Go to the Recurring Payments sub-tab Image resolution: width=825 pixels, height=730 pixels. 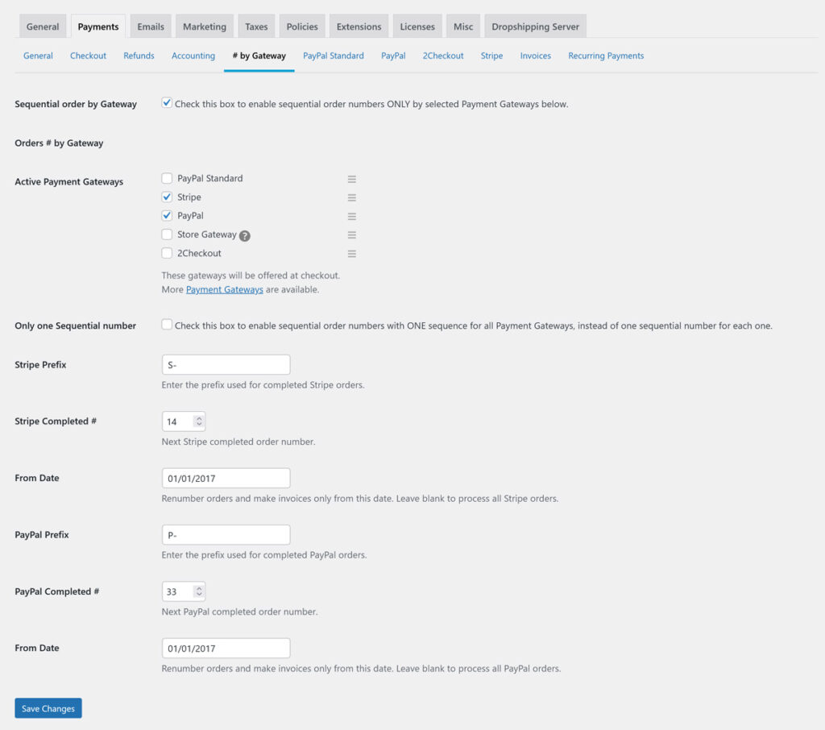605,56
